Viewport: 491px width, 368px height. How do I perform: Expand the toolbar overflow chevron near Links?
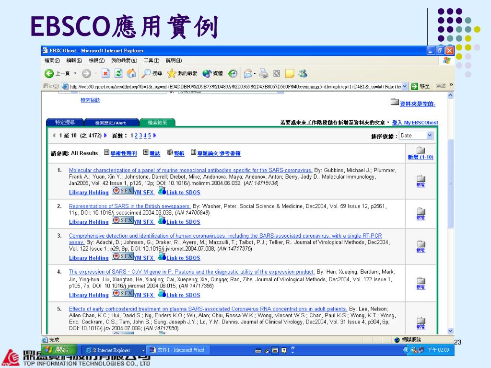coord(451,85)
